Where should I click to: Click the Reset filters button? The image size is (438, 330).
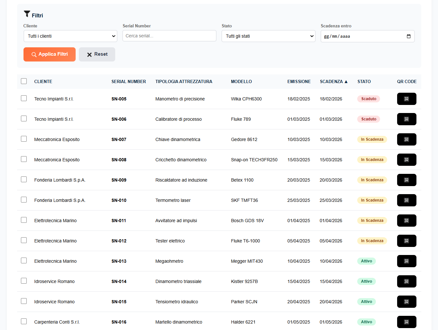[x=97, y=54]
